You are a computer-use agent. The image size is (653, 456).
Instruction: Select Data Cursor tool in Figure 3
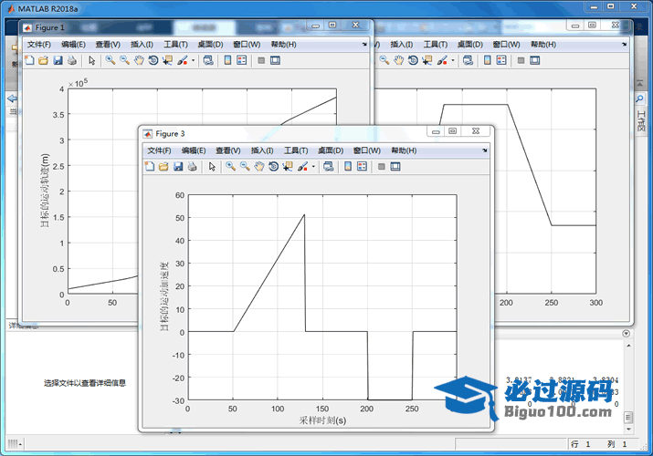point(288,167)
